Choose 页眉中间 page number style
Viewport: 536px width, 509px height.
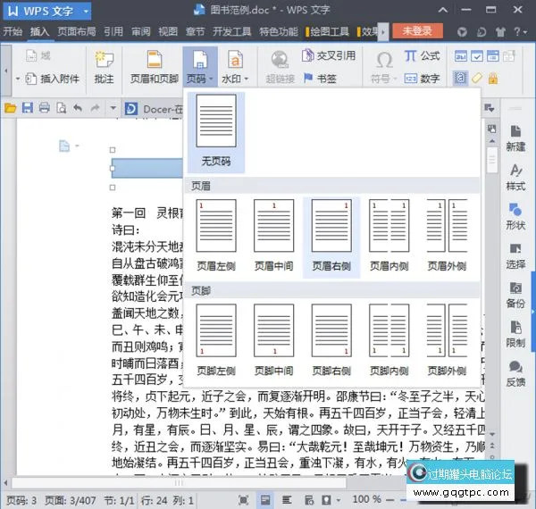[x=274, y=237]
